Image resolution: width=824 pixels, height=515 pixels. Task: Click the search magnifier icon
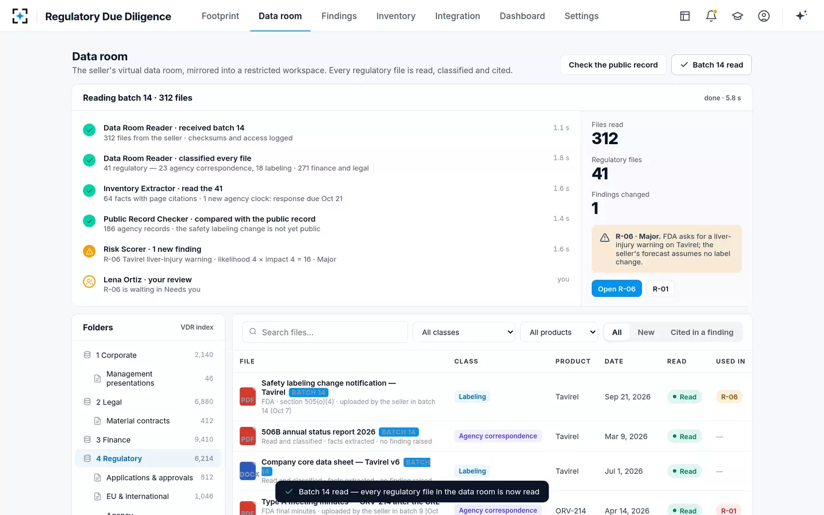tap(253, 332)
